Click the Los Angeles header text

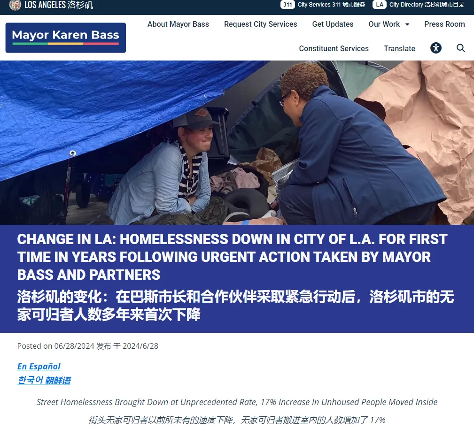click(59, 5)
